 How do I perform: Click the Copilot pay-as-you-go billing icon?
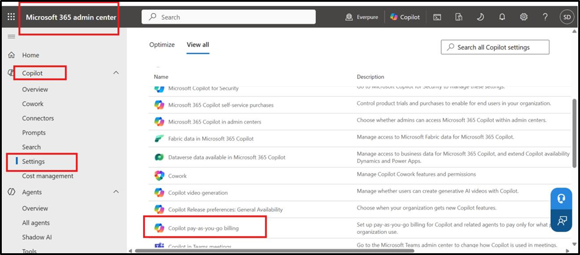pyautogui.click(x=159, y=228)
